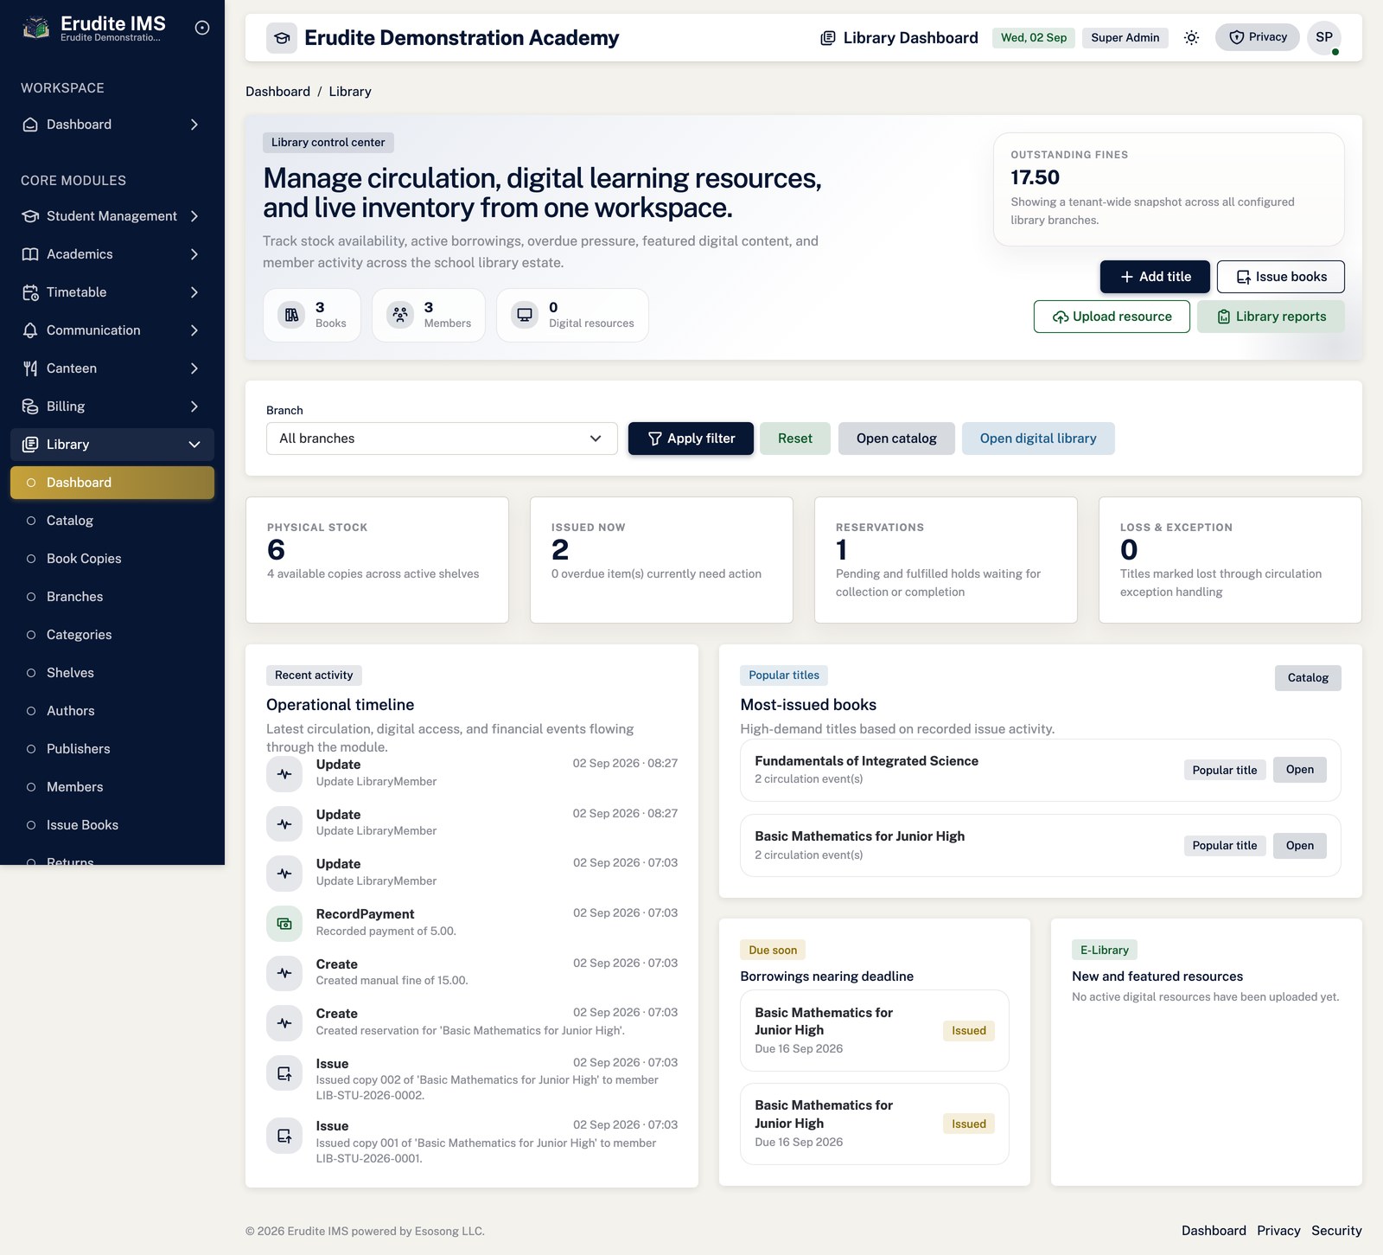Image resolution: width=1383 pixels, height=1255 pixels.
Task: Click the Security footer link
Action: click(1336, 1231)
